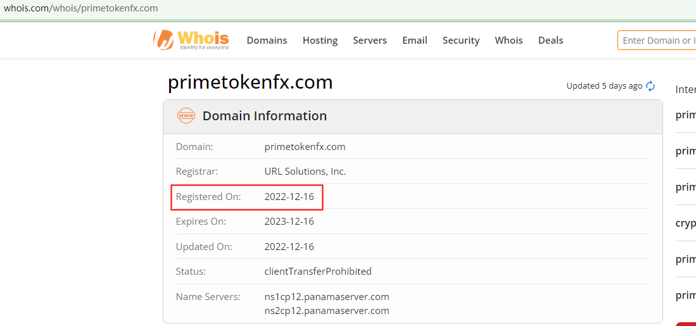Click the Registered On date 2022-12-16
Screen dimensions: 696x326
coord(289,197)
